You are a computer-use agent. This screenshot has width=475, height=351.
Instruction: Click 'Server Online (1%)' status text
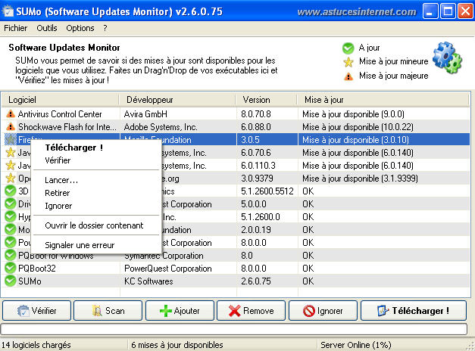[356, 345]
